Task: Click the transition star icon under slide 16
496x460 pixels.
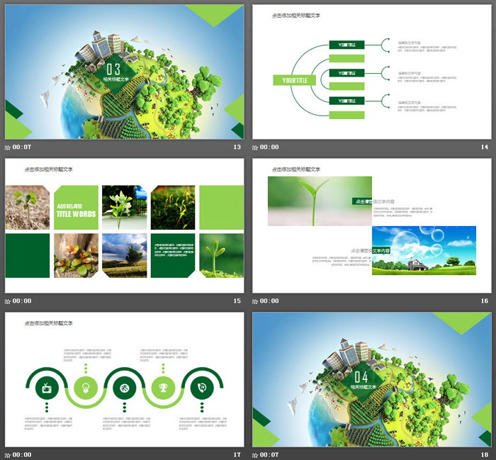Action: click(x=255, y=301)
